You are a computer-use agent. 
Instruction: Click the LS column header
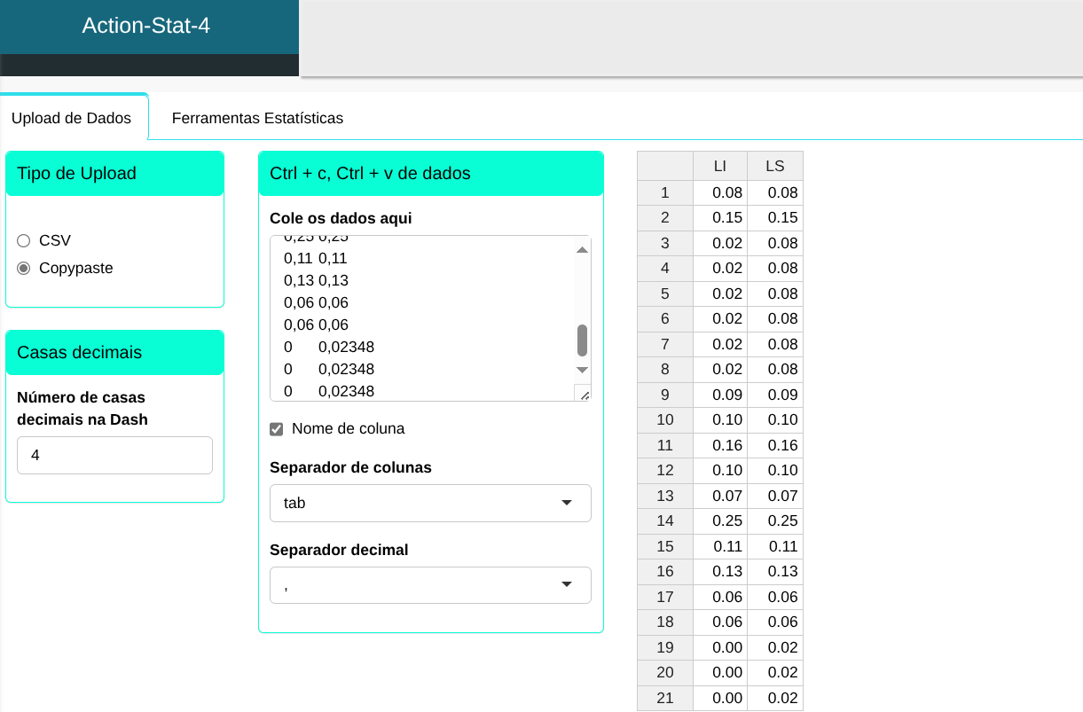(x=774, y=166)
